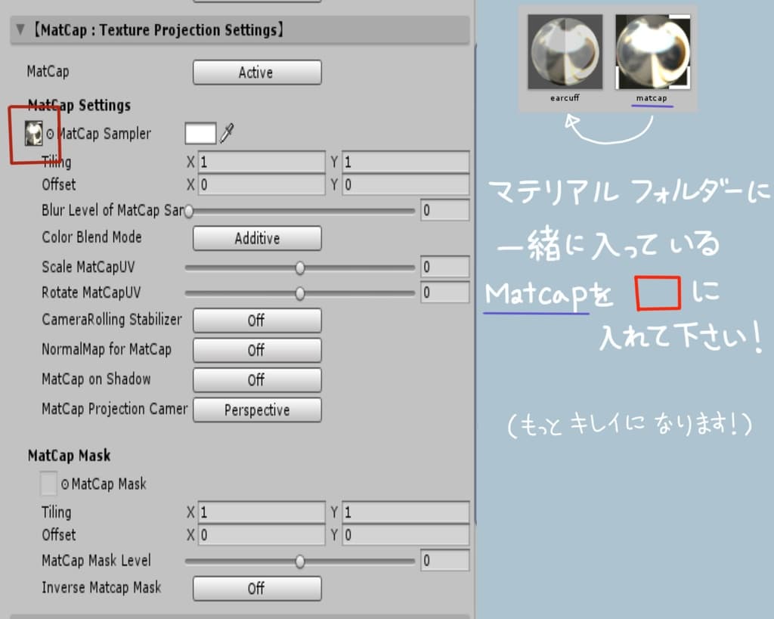Pick the MatCap Sampler object selector circle
Viewport: 774px width, 619px height.
click(x=50, y=134)
